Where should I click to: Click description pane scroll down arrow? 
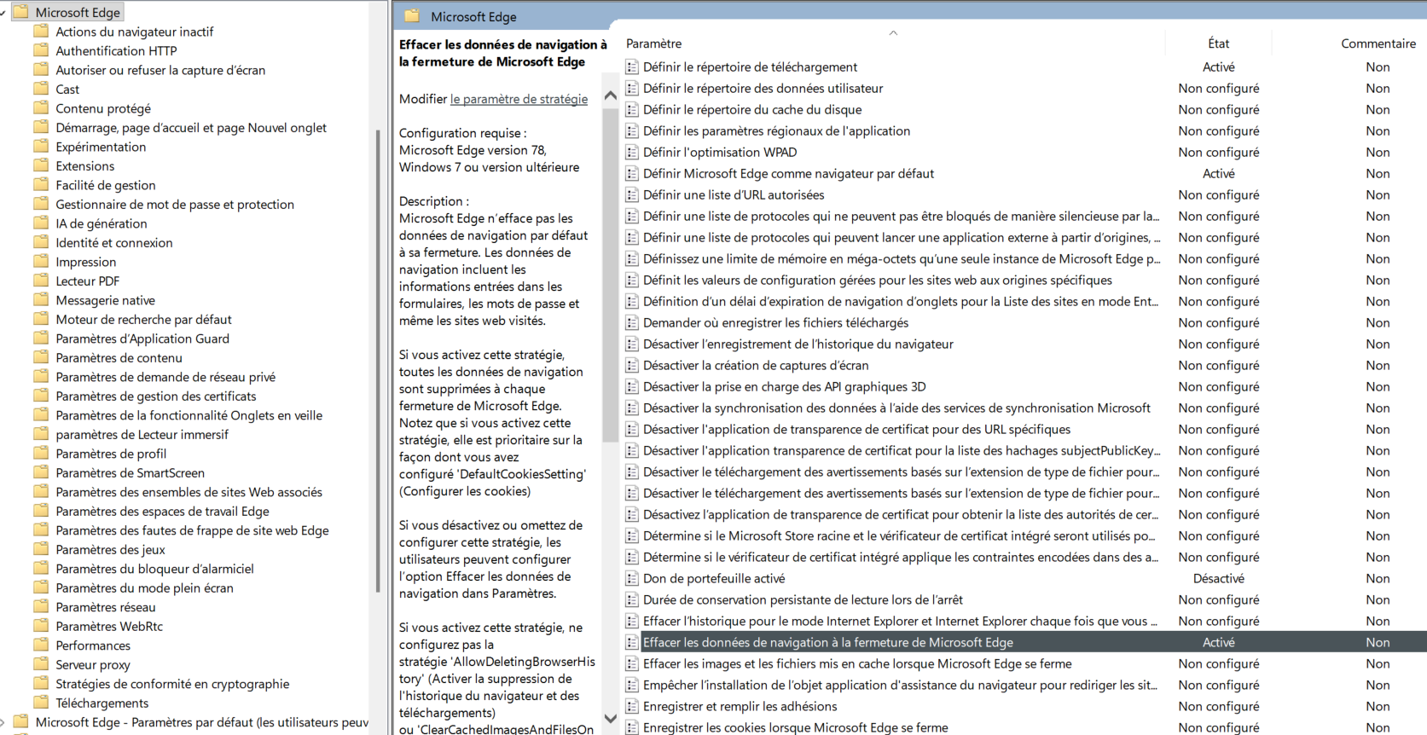[x=610, y=719]
